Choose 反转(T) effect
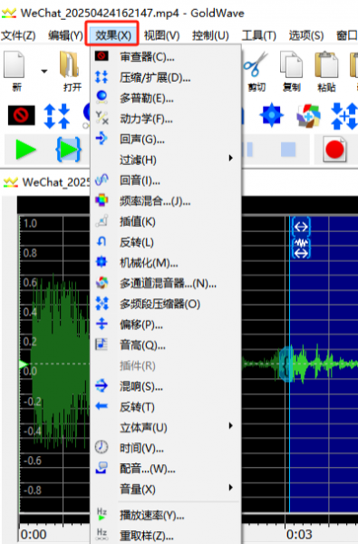The image size is (358, 544). [x=166, y=406]
